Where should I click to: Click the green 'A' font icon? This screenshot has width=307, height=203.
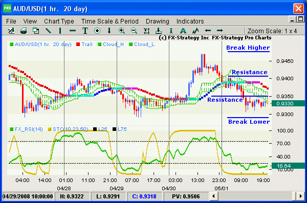pos(183,31)
